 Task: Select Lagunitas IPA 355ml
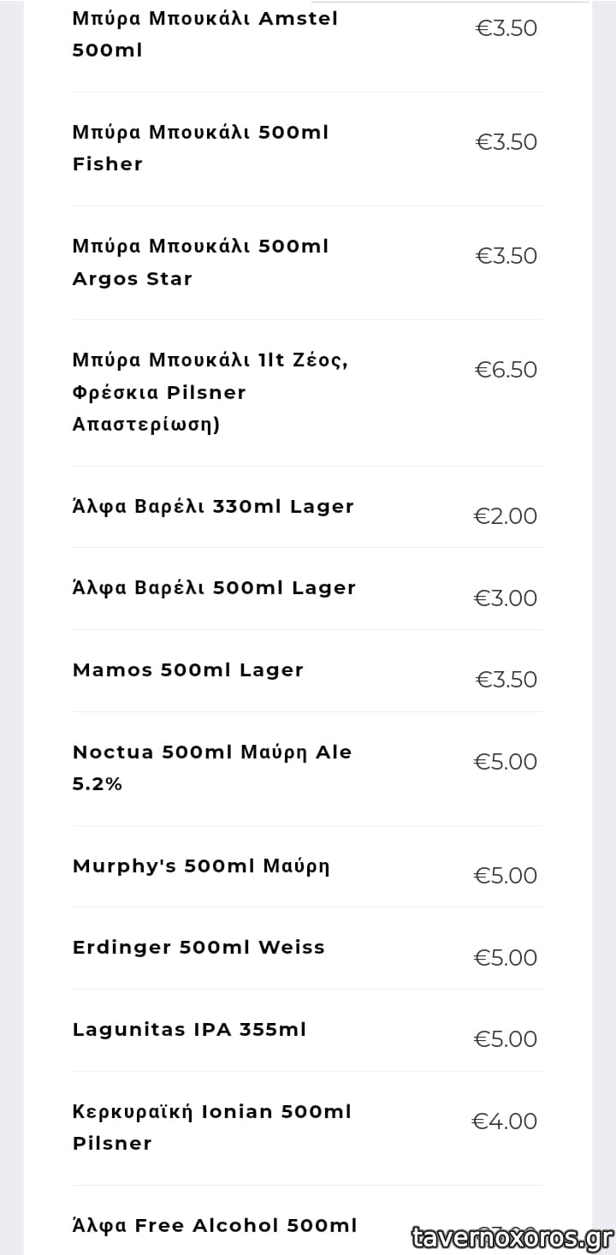pyautogui.click(x=189, y=1029)
